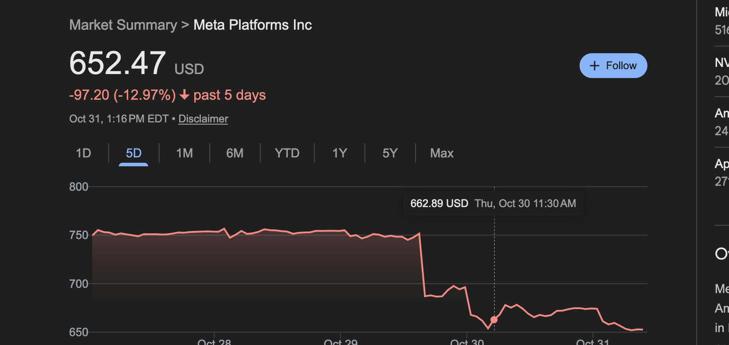Image resolution: width=729 pixels, height=345 pixels.
Task: Select the YTD chart tab
Action: 287,153
